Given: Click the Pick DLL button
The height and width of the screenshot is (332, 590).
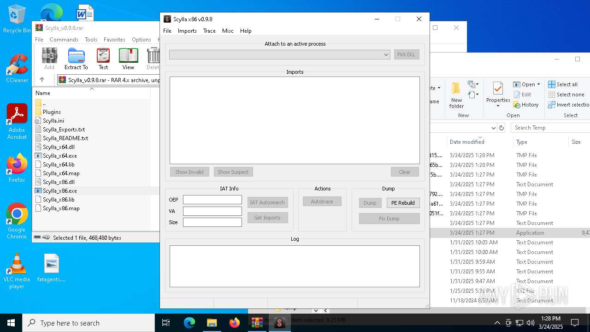Looking at the screenshot, I should tap(406, 54).
